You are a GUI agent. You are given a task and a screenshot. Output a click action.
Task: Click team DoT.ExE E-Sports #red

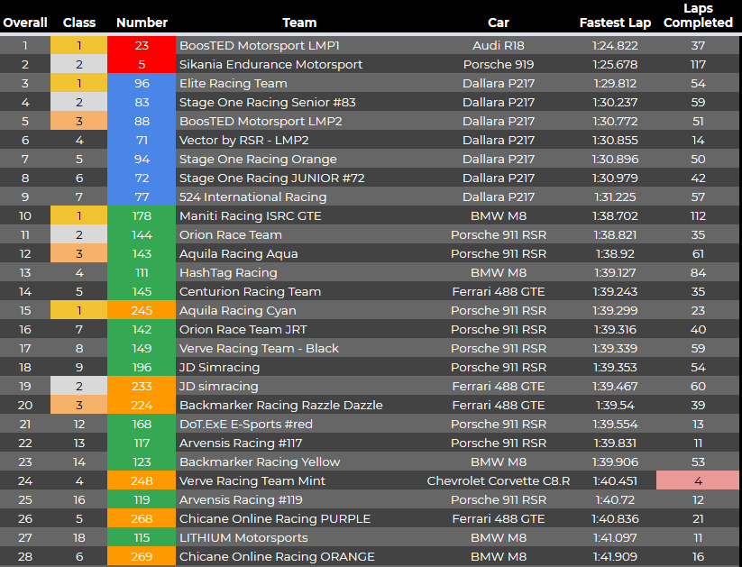click(x=245, y=424)
